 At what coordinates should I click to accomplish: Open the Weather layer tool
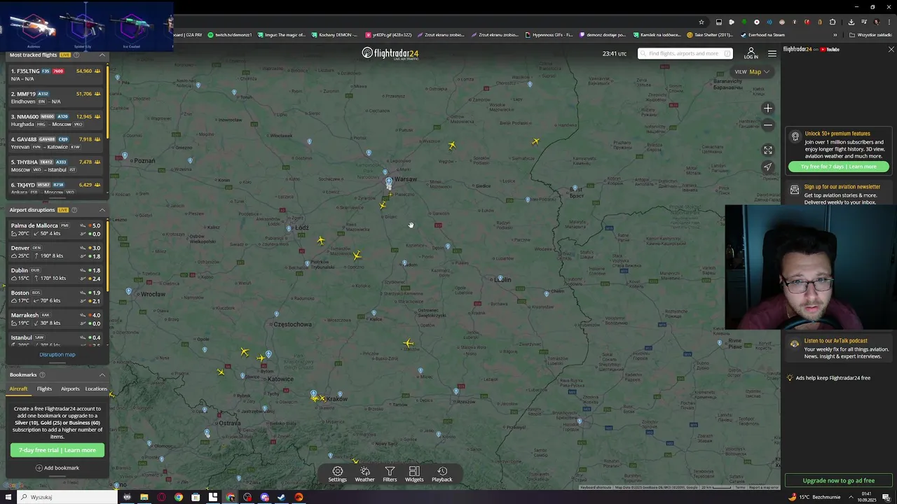click(364, 474)
